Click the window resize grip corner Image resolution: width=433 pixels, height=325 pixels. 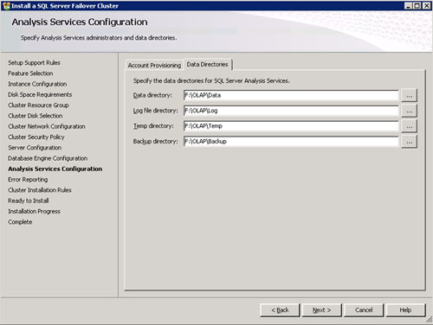(430, 320)
